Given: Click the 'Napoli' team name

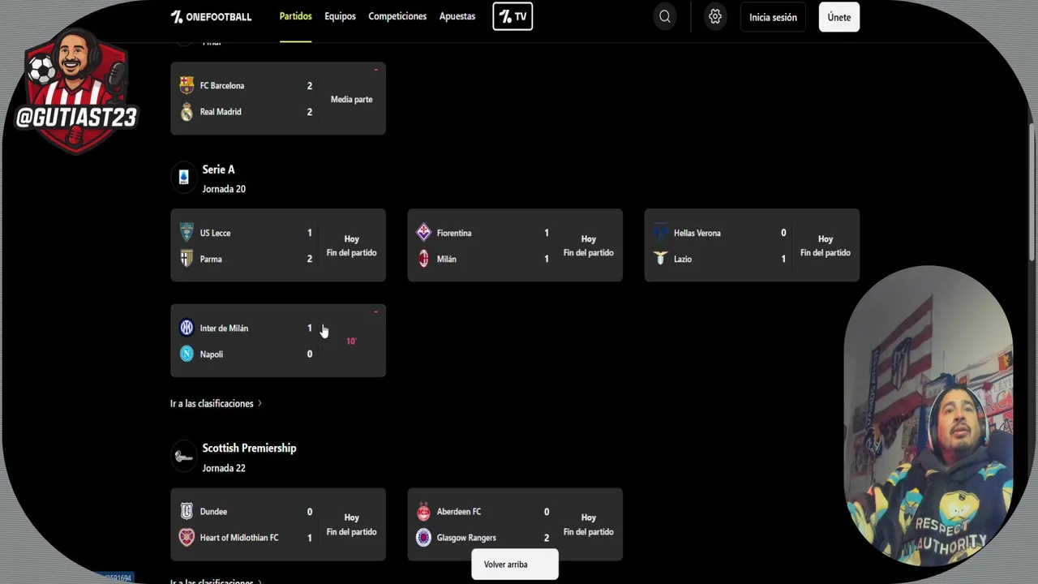Looking at the screenshot, I should (x=211, y=354).
